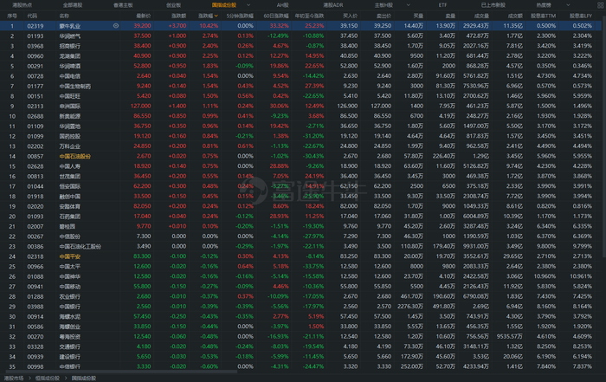Expand the dropdown arrow beside 国指成份股 tab
The height and width of the screenshot is (382, 606).
point(248,5)
